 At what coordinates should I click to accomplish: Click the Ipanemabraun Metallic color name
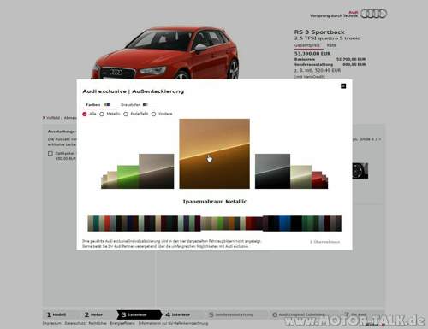pyautogui.click(x=215, y=202)
